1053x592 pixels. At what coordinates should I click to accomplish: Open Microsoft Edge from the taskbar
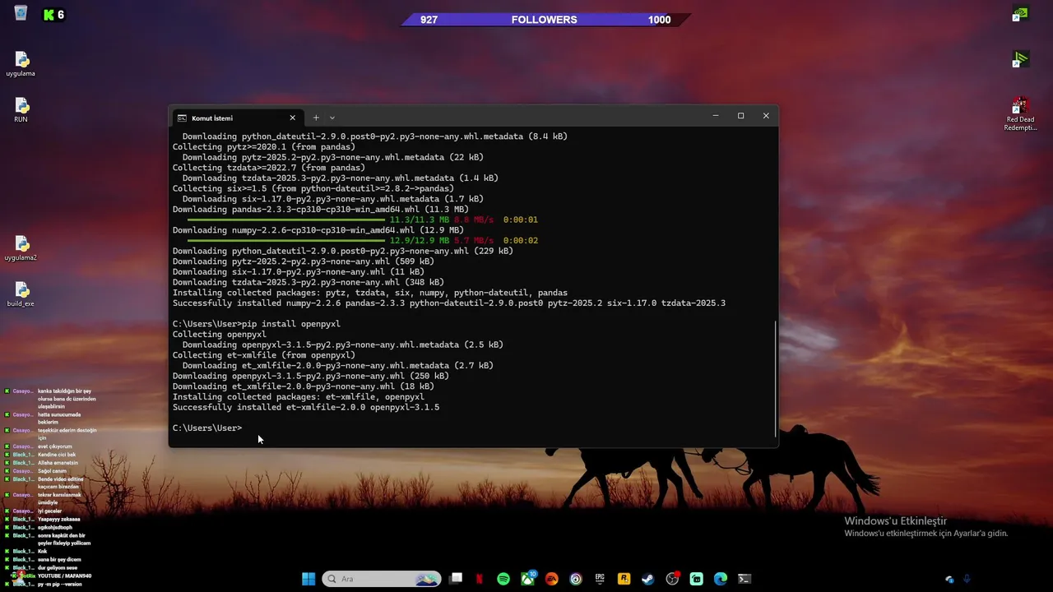pos(721,579)
